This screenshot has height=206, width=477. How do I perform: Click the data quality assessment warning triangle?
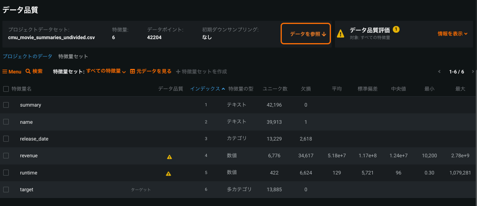[340, 34]
